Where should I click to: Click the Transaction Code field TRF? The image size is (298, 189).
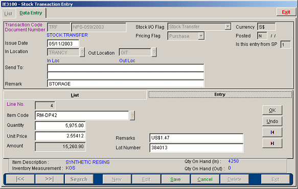tap(59, 27)
